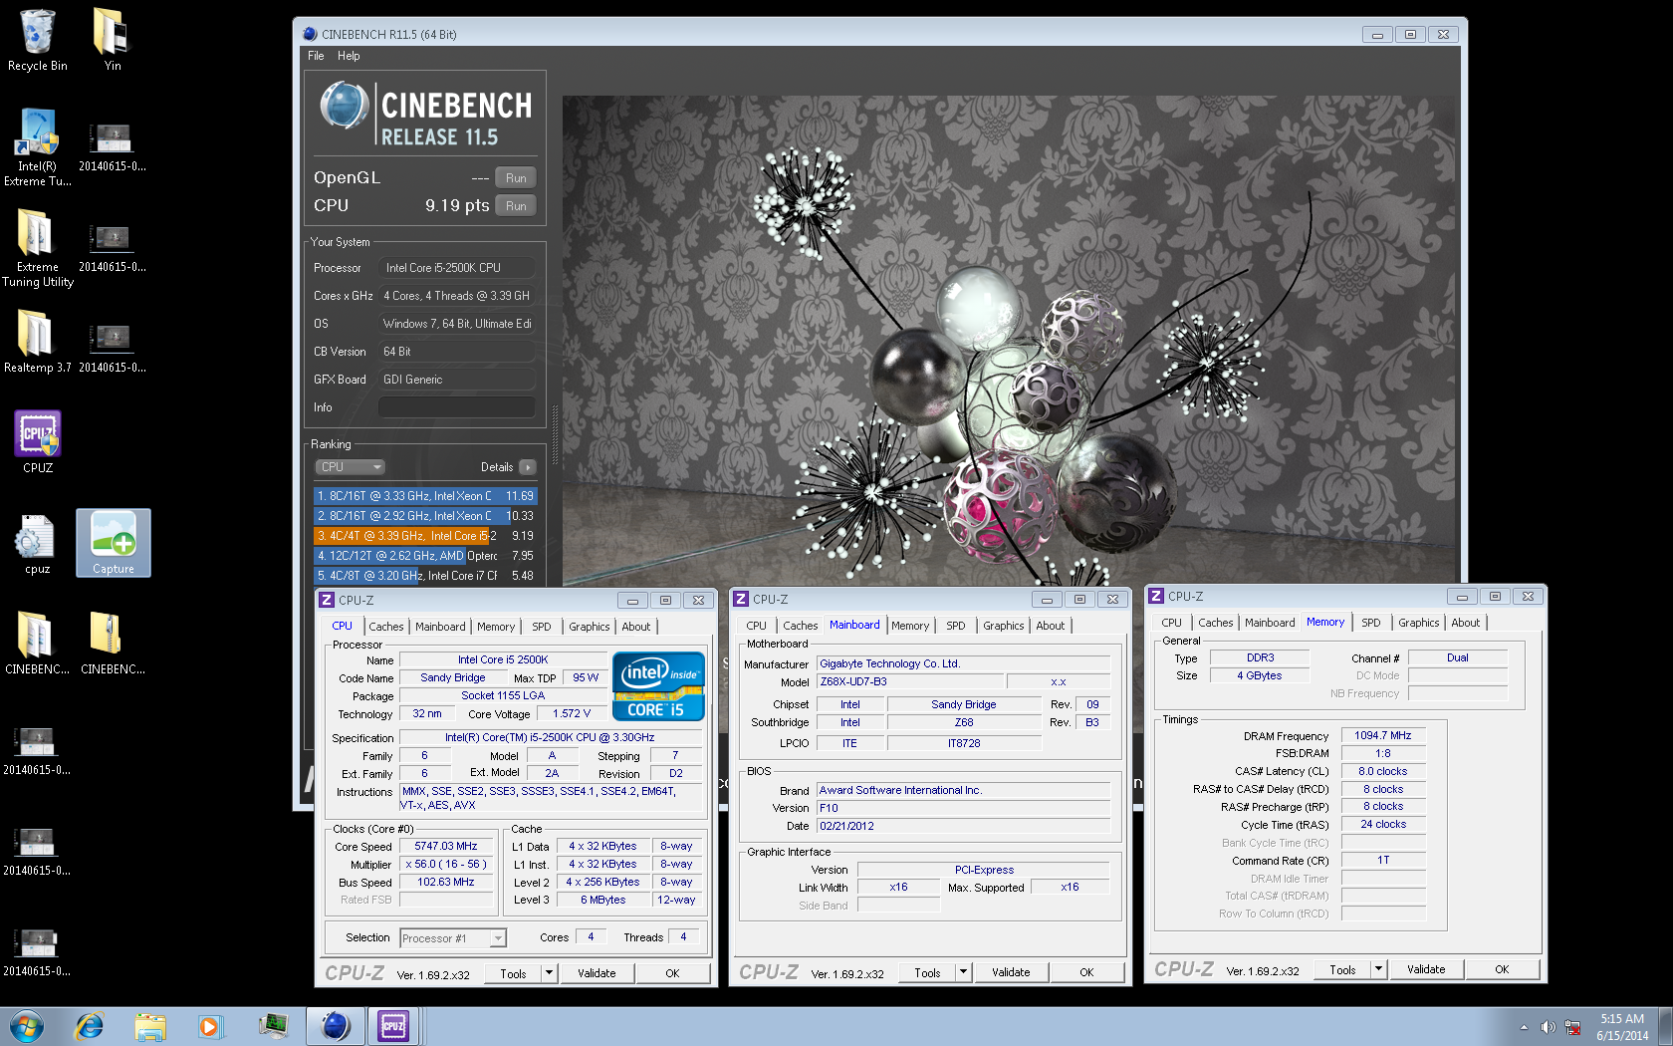Open Tools dropdown arrow in CPU-Z CPU window
This screenshot has height=1046, width=1673.
pos(549,973)
